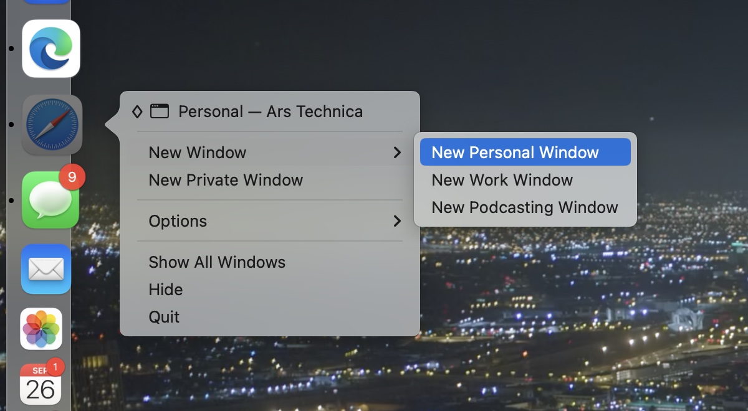Open Calendar showing date 26
The height and width of the screenshot is (411, 748).
(41, 386)
